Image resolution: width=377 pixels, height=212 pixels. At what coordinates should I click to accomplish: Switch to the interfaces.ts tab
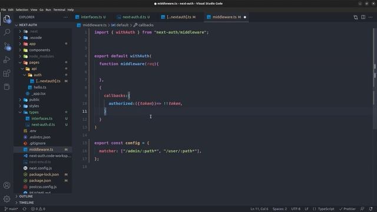coord(91,17)
